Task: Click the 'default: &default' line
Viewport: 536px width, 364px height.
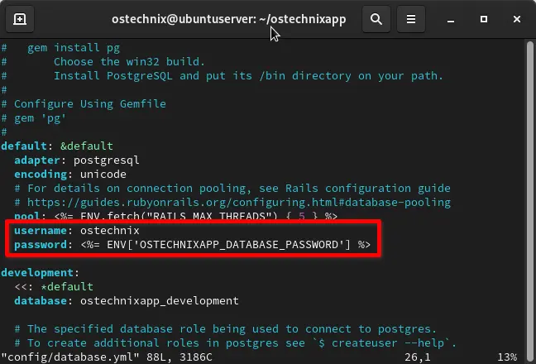Action: click(x=45, y=146)
